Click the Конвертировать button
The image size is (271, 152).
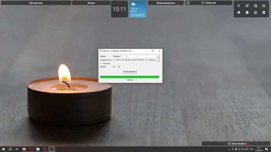[x=130, y=71]
